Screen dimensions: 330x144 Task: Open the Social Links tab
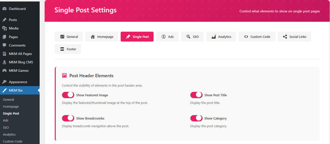[x=294, y=37]
